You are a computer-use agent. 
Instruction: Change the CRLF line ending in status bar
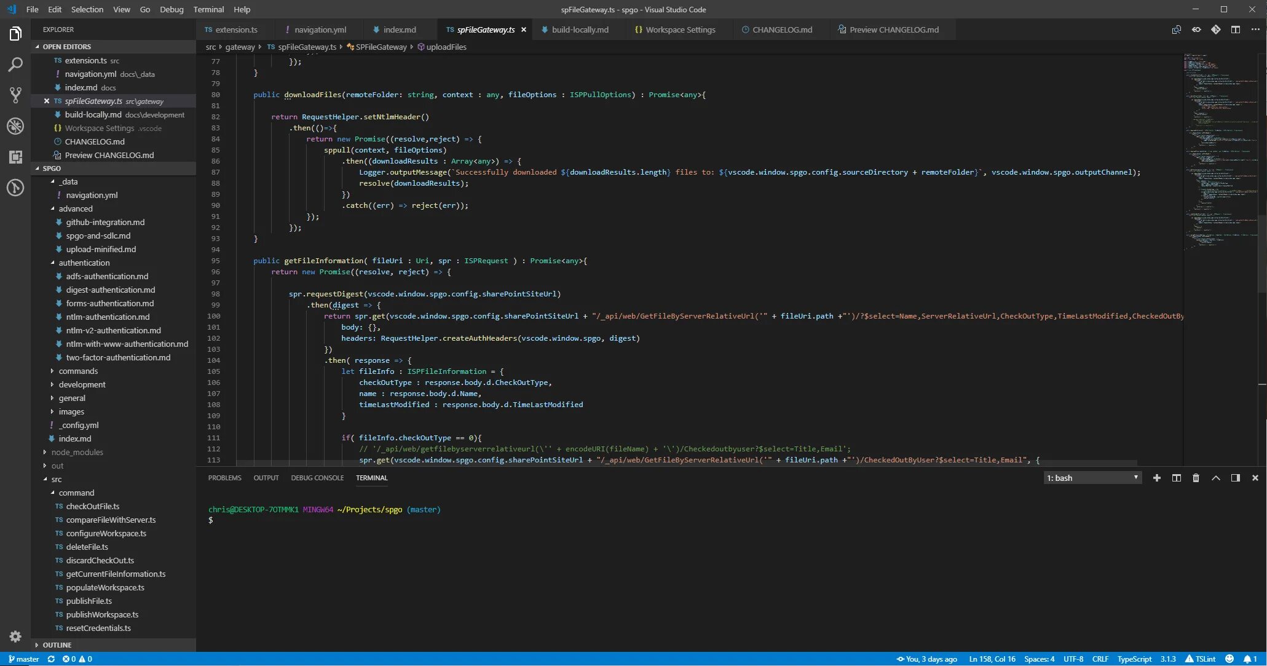[x=1100, y=659]
